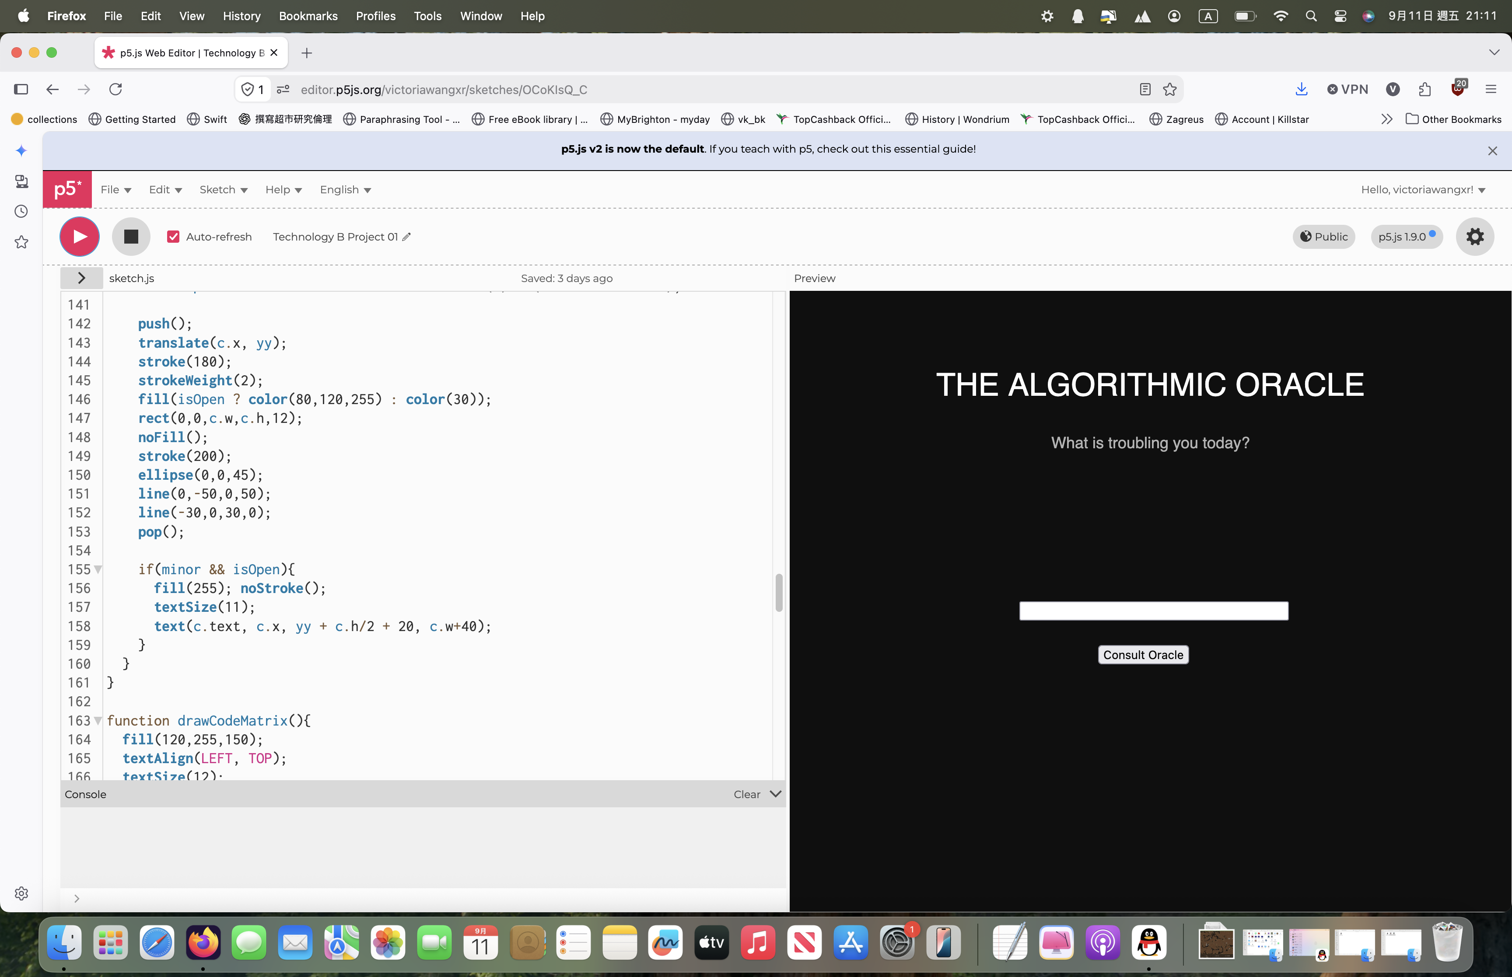Open the Firefox extensions puzzle icon

[1424, 90]
